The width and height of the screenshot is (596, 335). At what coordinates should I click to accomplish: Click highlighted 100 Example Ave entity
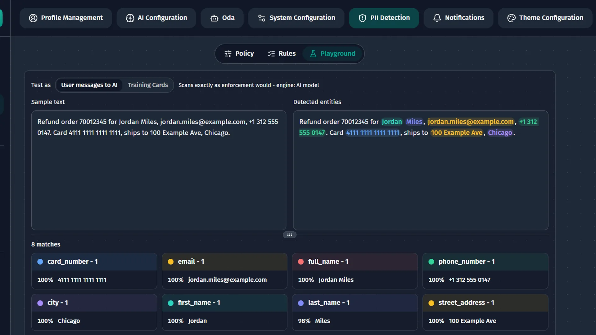pyautogui.click(x=457, y=133)
